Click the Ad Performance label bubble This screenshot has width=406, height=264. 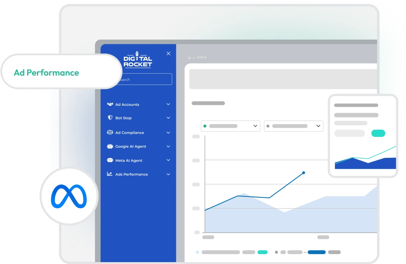(x=47, y=72)
